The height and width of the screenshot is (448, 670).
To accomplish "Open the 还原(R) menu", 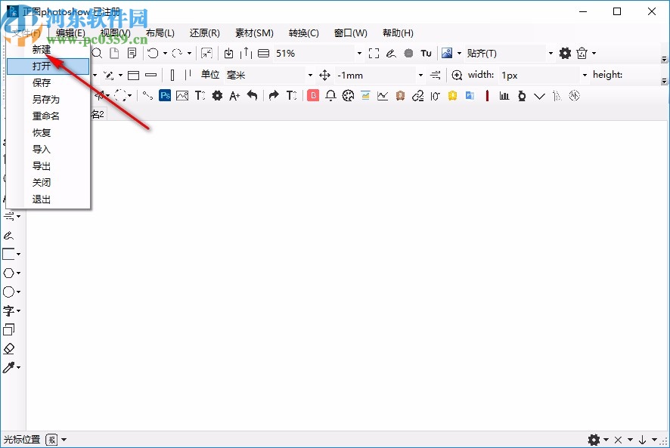I will pyautogui.click(x=205, y=33).
